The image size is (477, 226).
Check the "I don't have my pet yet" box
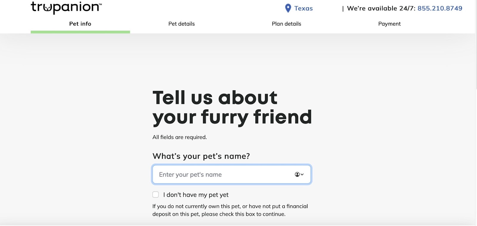point(156,195)
